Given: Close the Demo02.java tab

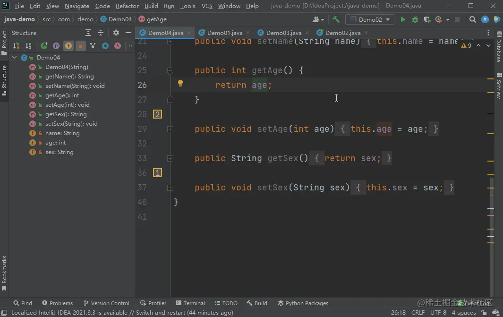Looking at the screenshot, I should point(366,33).
